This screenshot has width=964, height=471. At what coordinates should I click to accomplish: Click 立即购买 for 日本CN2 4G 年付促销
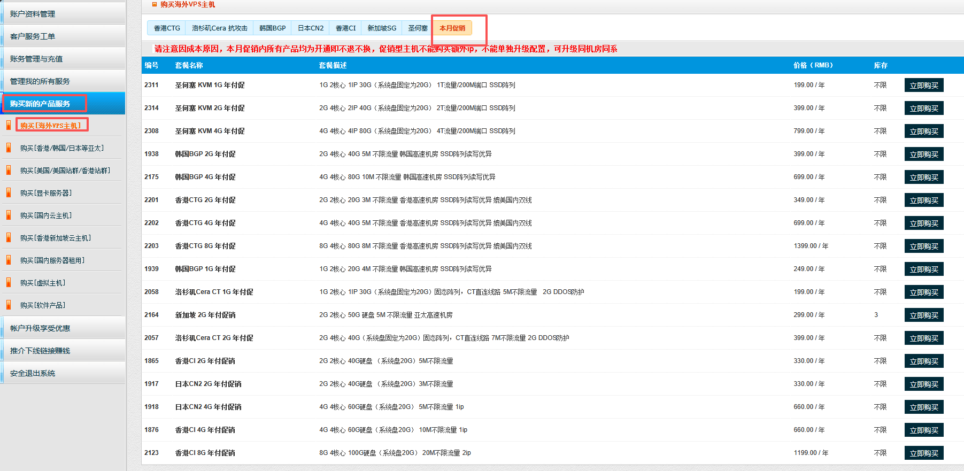tap(924, 407)
